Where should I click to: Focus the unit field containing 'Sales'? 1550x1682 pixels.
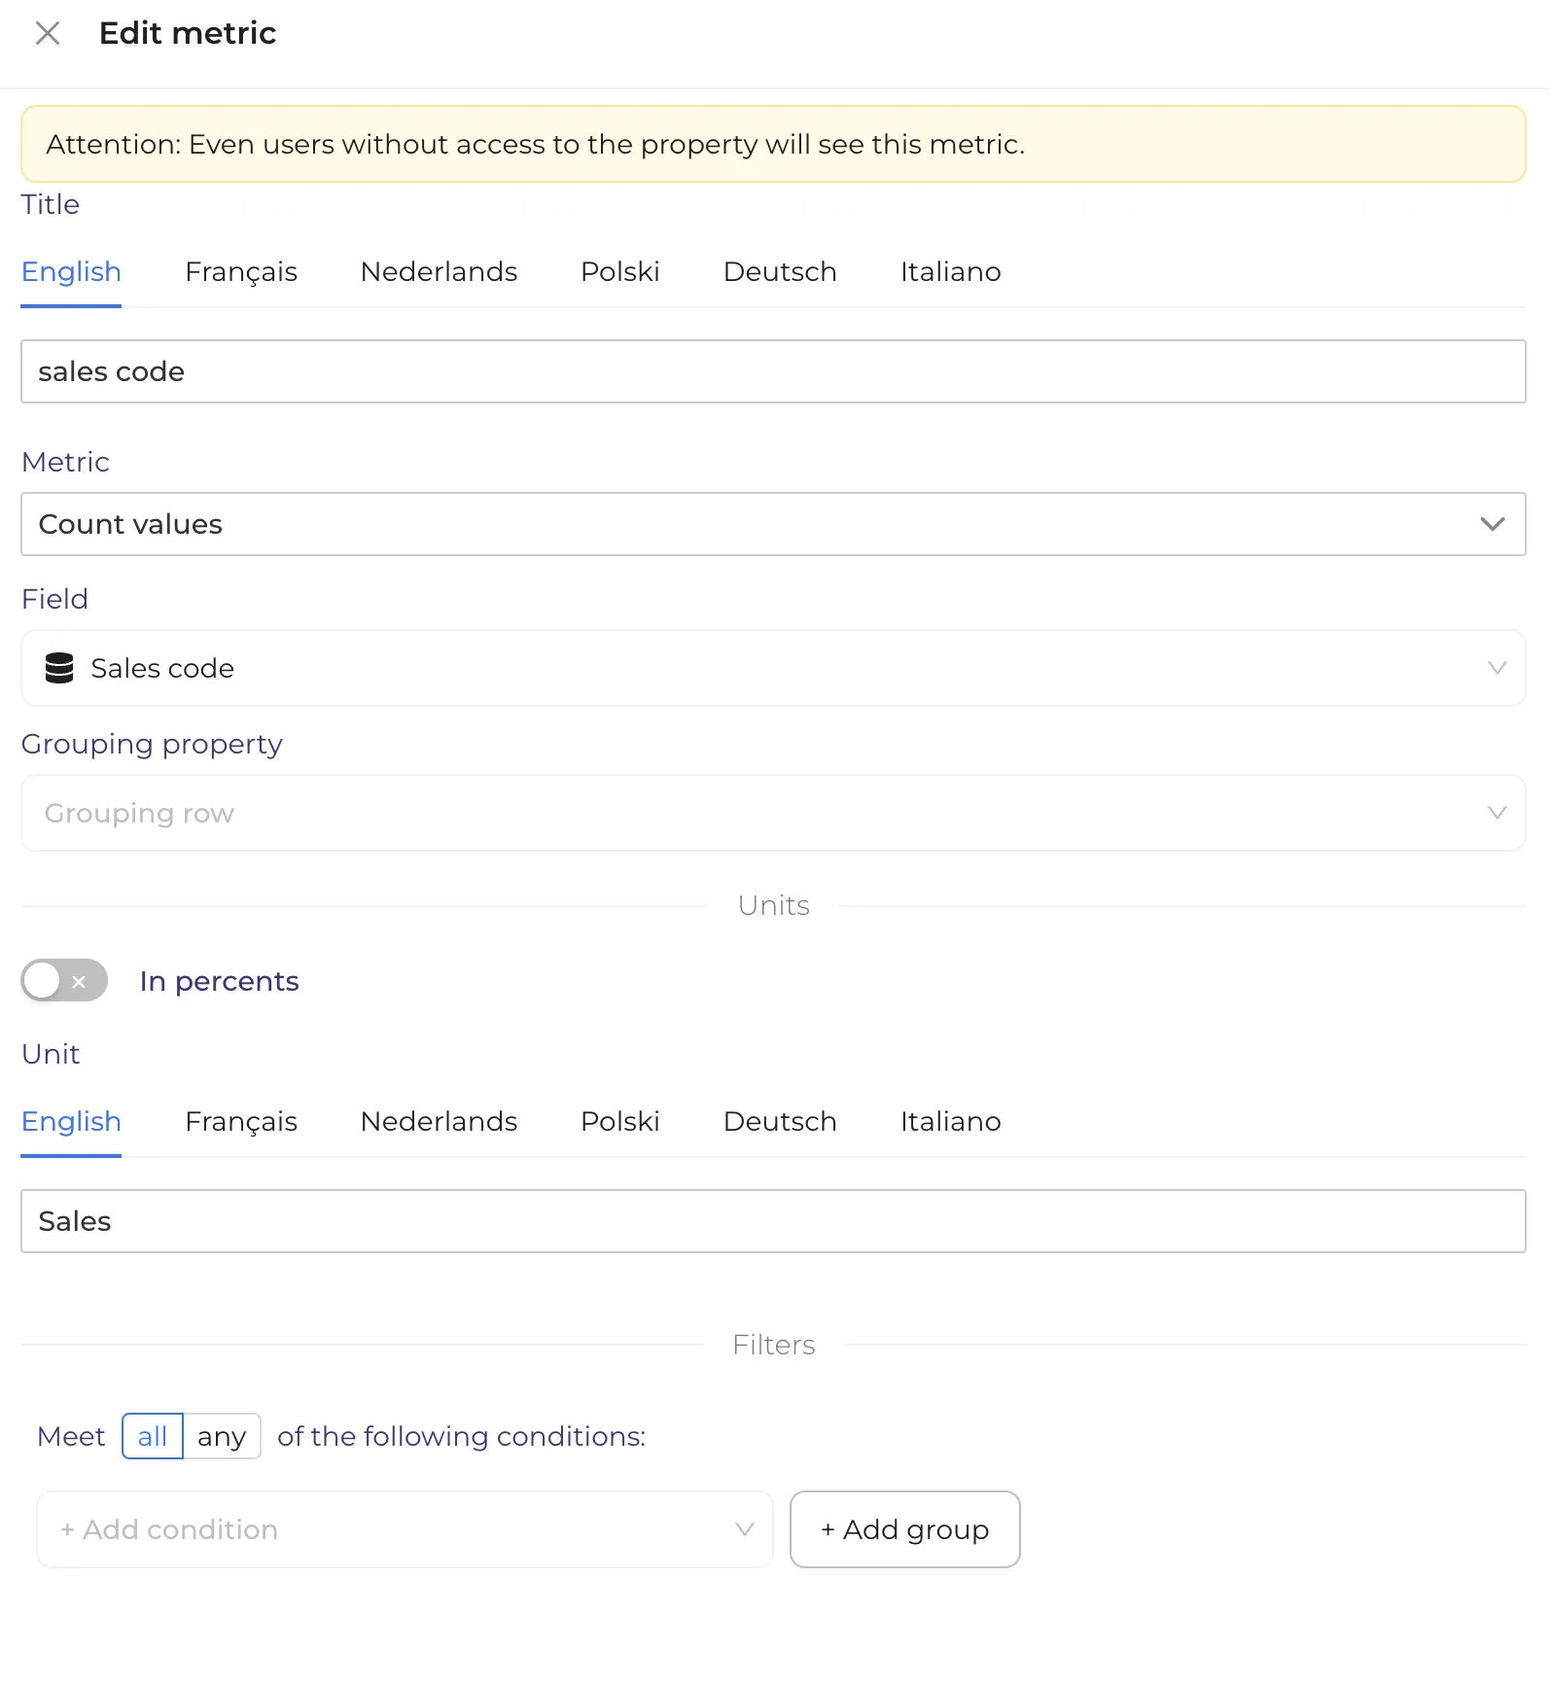[773, 1221]
